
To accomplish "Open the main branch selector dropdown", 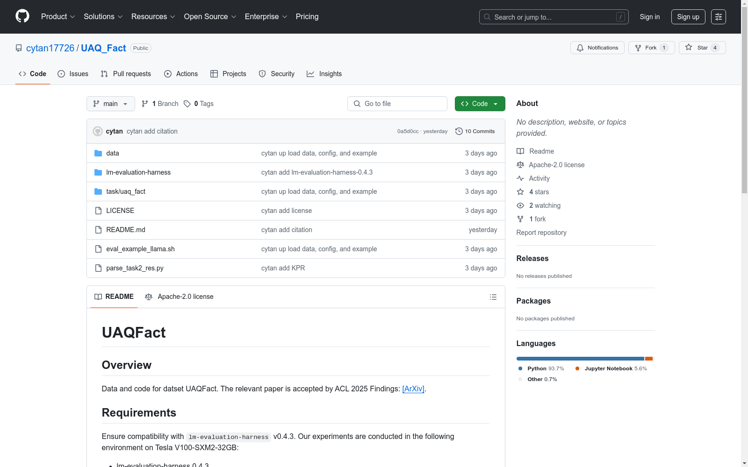I will 111,104.
